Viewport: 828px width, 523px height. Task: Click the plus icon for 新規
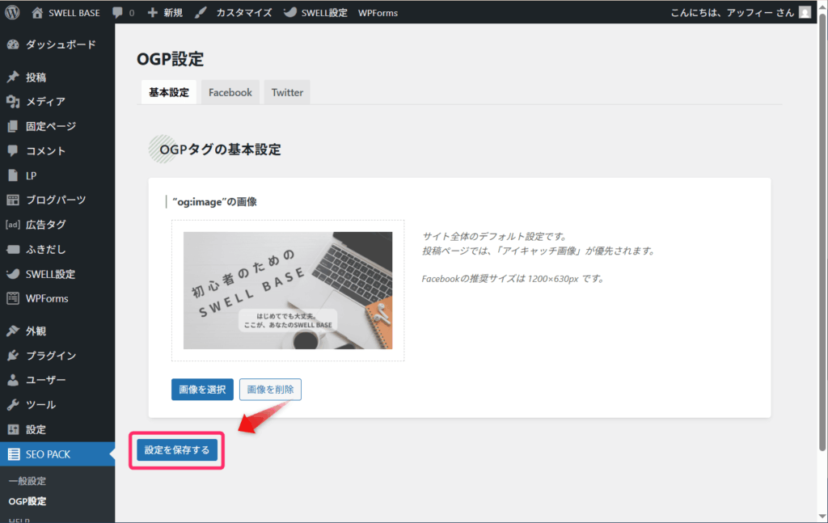152,13
